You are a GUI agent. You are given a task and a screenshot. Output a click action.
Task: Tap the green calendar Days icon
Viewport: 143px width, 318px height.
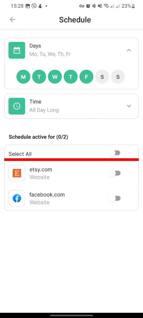[17, 50]
